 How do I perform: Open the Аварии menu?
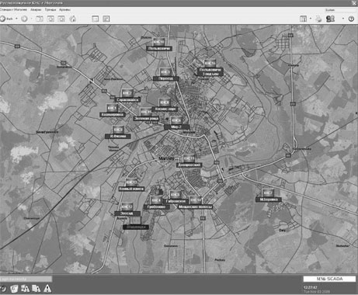click(36, 10)
